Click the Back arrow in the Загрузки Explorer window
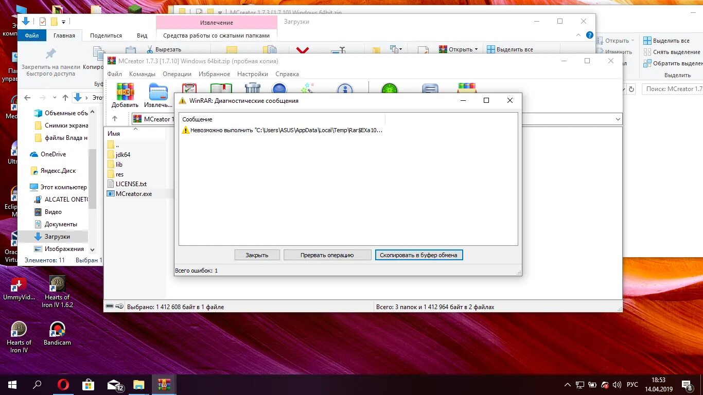Image resolution: width=703 pixels, height=395 pixels. point(27,97)
